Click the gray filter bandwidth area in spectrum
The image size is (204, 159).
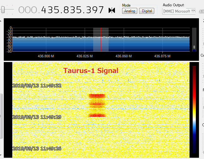tap(101, 39)
